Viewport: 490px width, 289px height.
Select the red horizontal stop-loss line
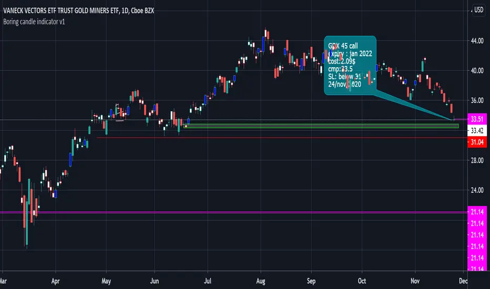[x=282, y=138]
